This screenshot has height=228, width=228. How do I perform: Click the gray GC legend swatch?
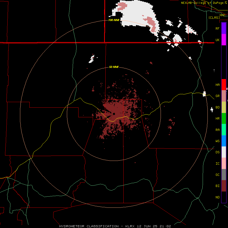click(224, 175)
